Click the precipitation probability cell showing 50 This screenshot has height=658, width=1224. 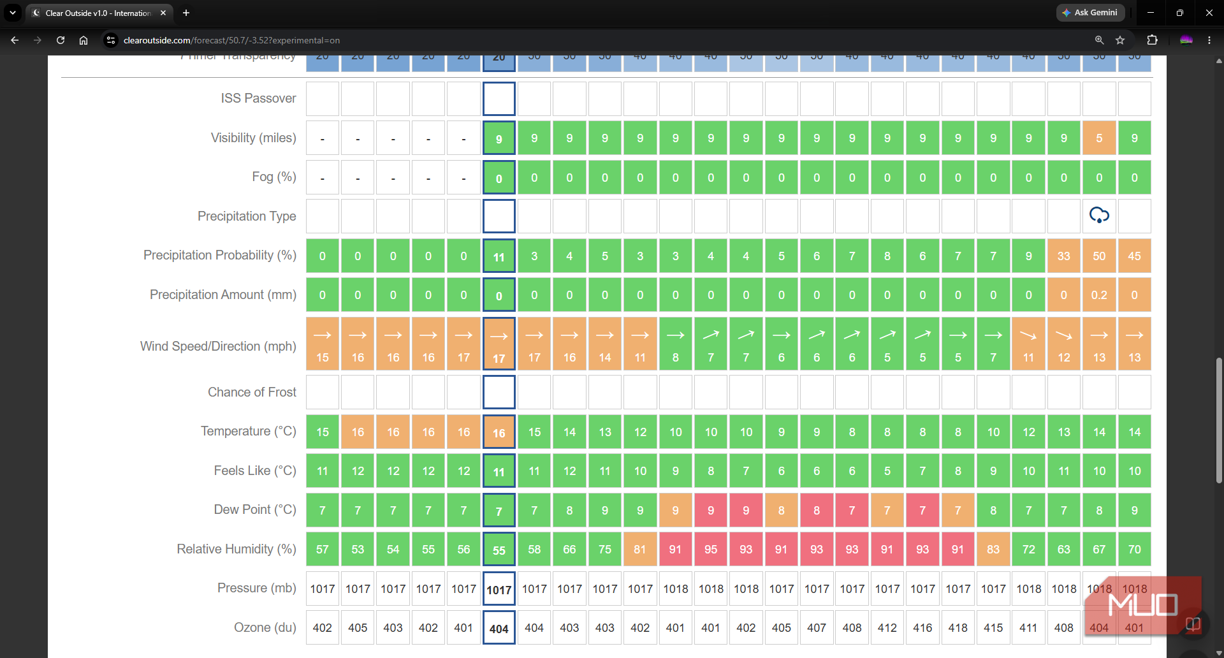[1099, 256]
